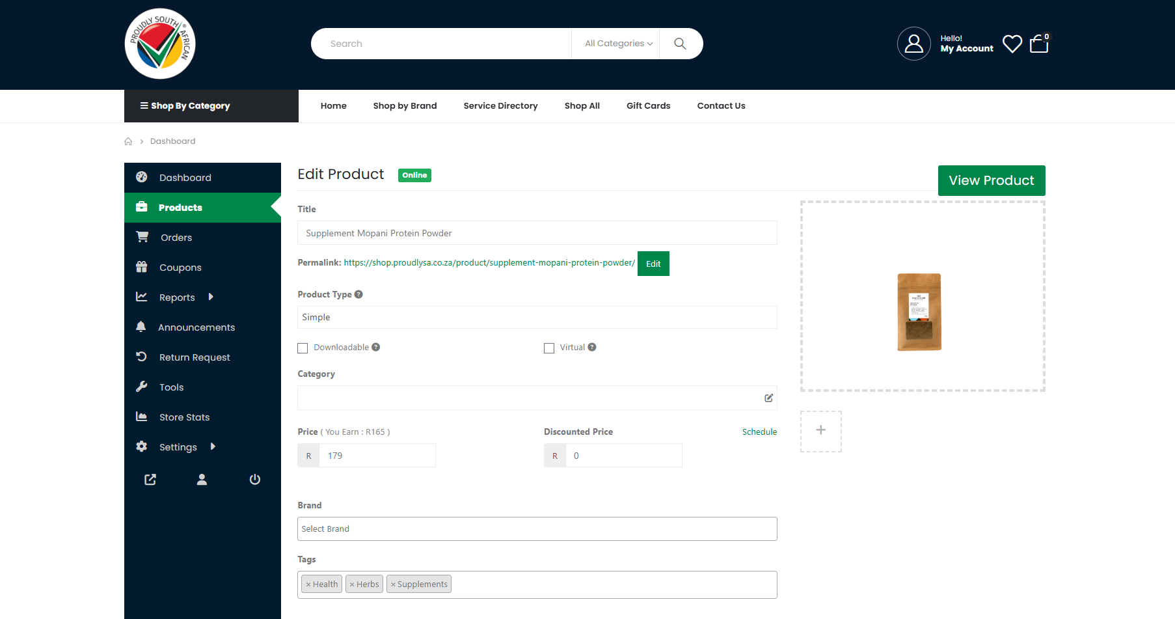Click the Proudly South African logo

(x=160, y=44)
